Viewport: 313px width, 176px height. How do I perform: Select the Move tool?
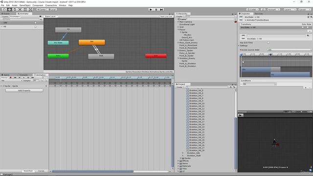coord(9,10)
